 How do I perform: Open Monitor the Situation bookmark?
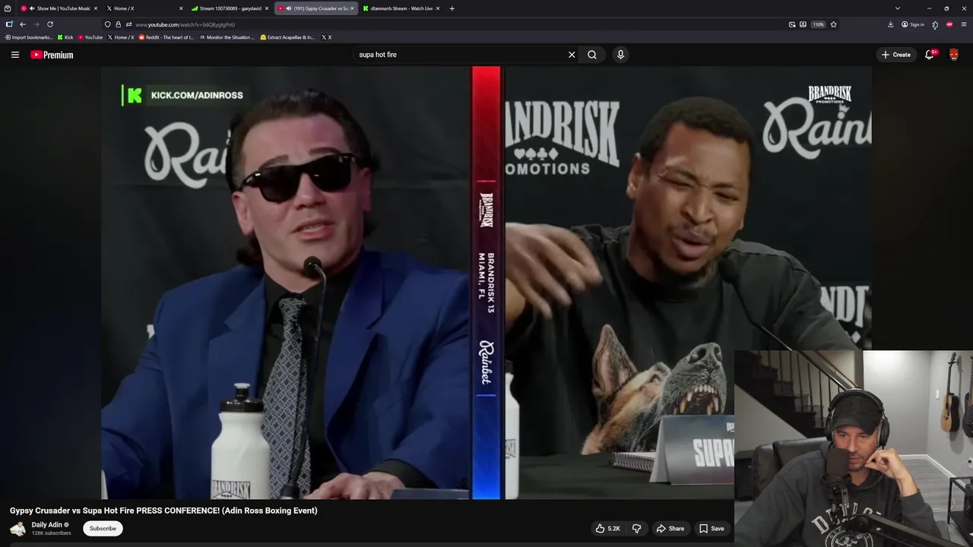click(227, 37)
